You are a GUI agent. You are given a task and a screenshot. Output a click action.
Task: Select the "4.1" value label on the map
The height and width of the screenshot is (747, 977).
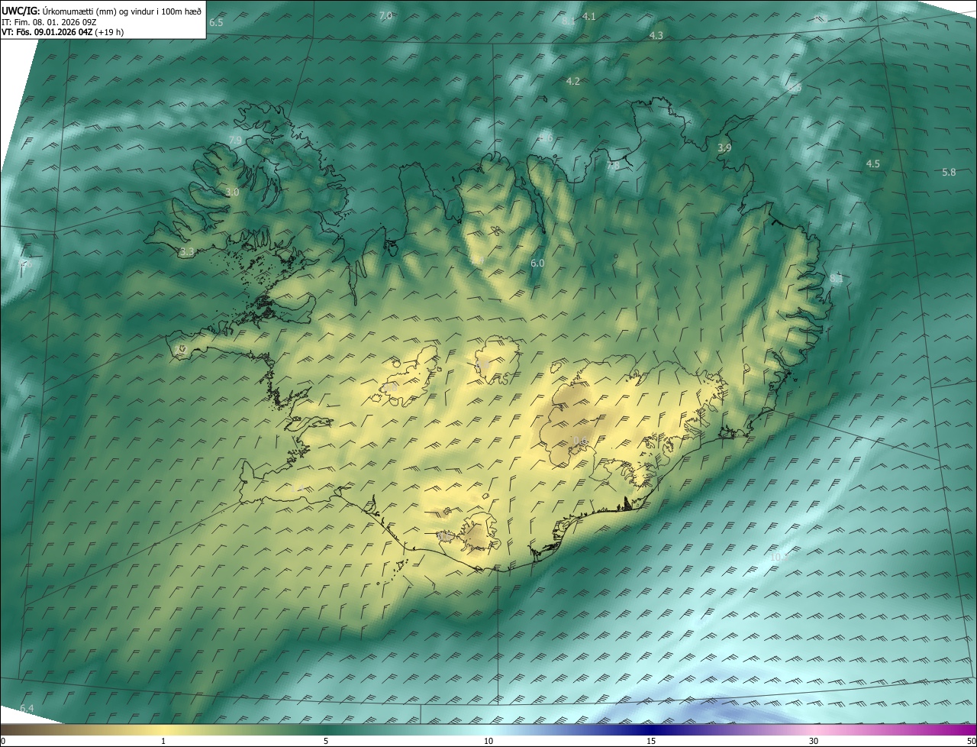pos(588,16)
